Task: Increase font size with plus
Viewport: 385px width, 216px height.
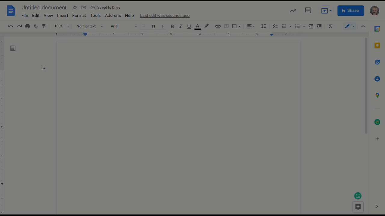Action: (163, 26)
